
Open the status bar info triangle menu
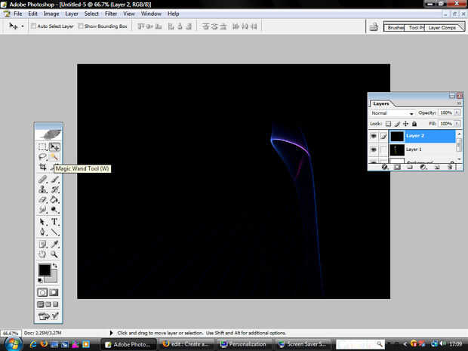[111, 333]
